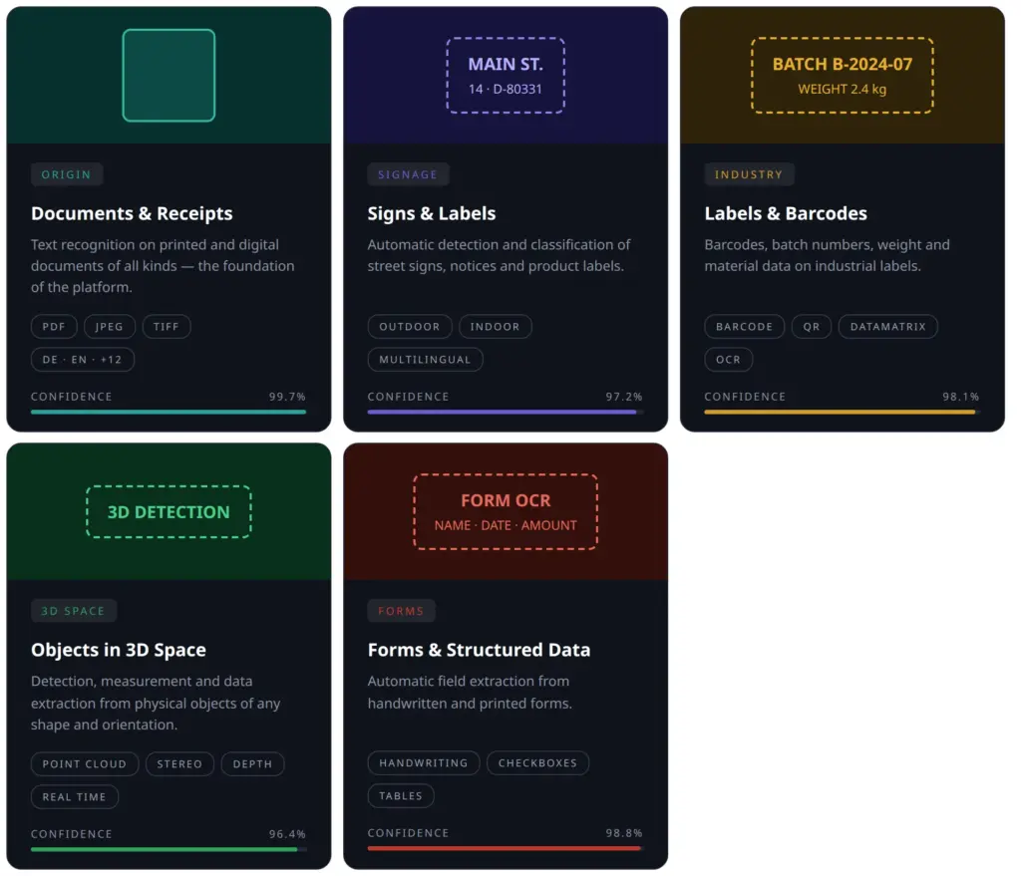Select the QR tag chip

(812, 327)
